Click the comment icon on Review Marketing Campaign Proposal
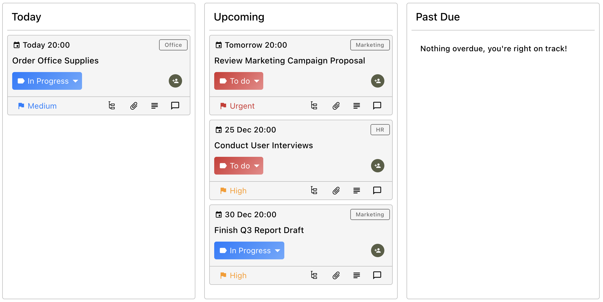The height and width of the screenshot is (302, 603). [x=377, y=106]
